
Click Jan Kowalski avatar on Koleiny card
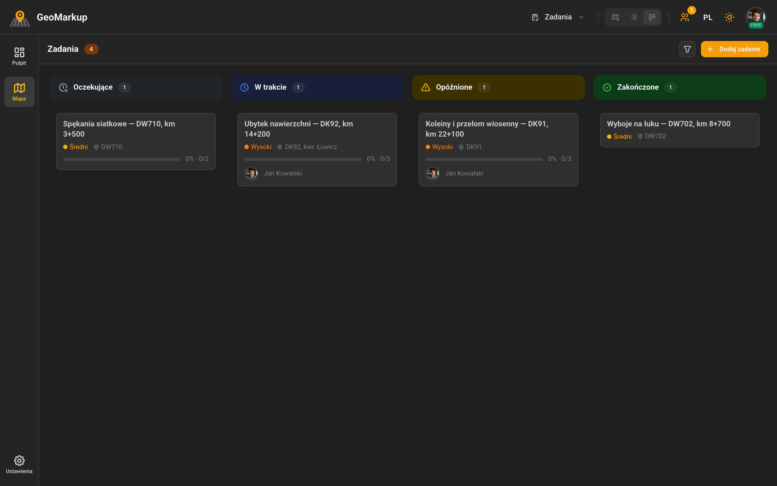coord(432,173)
